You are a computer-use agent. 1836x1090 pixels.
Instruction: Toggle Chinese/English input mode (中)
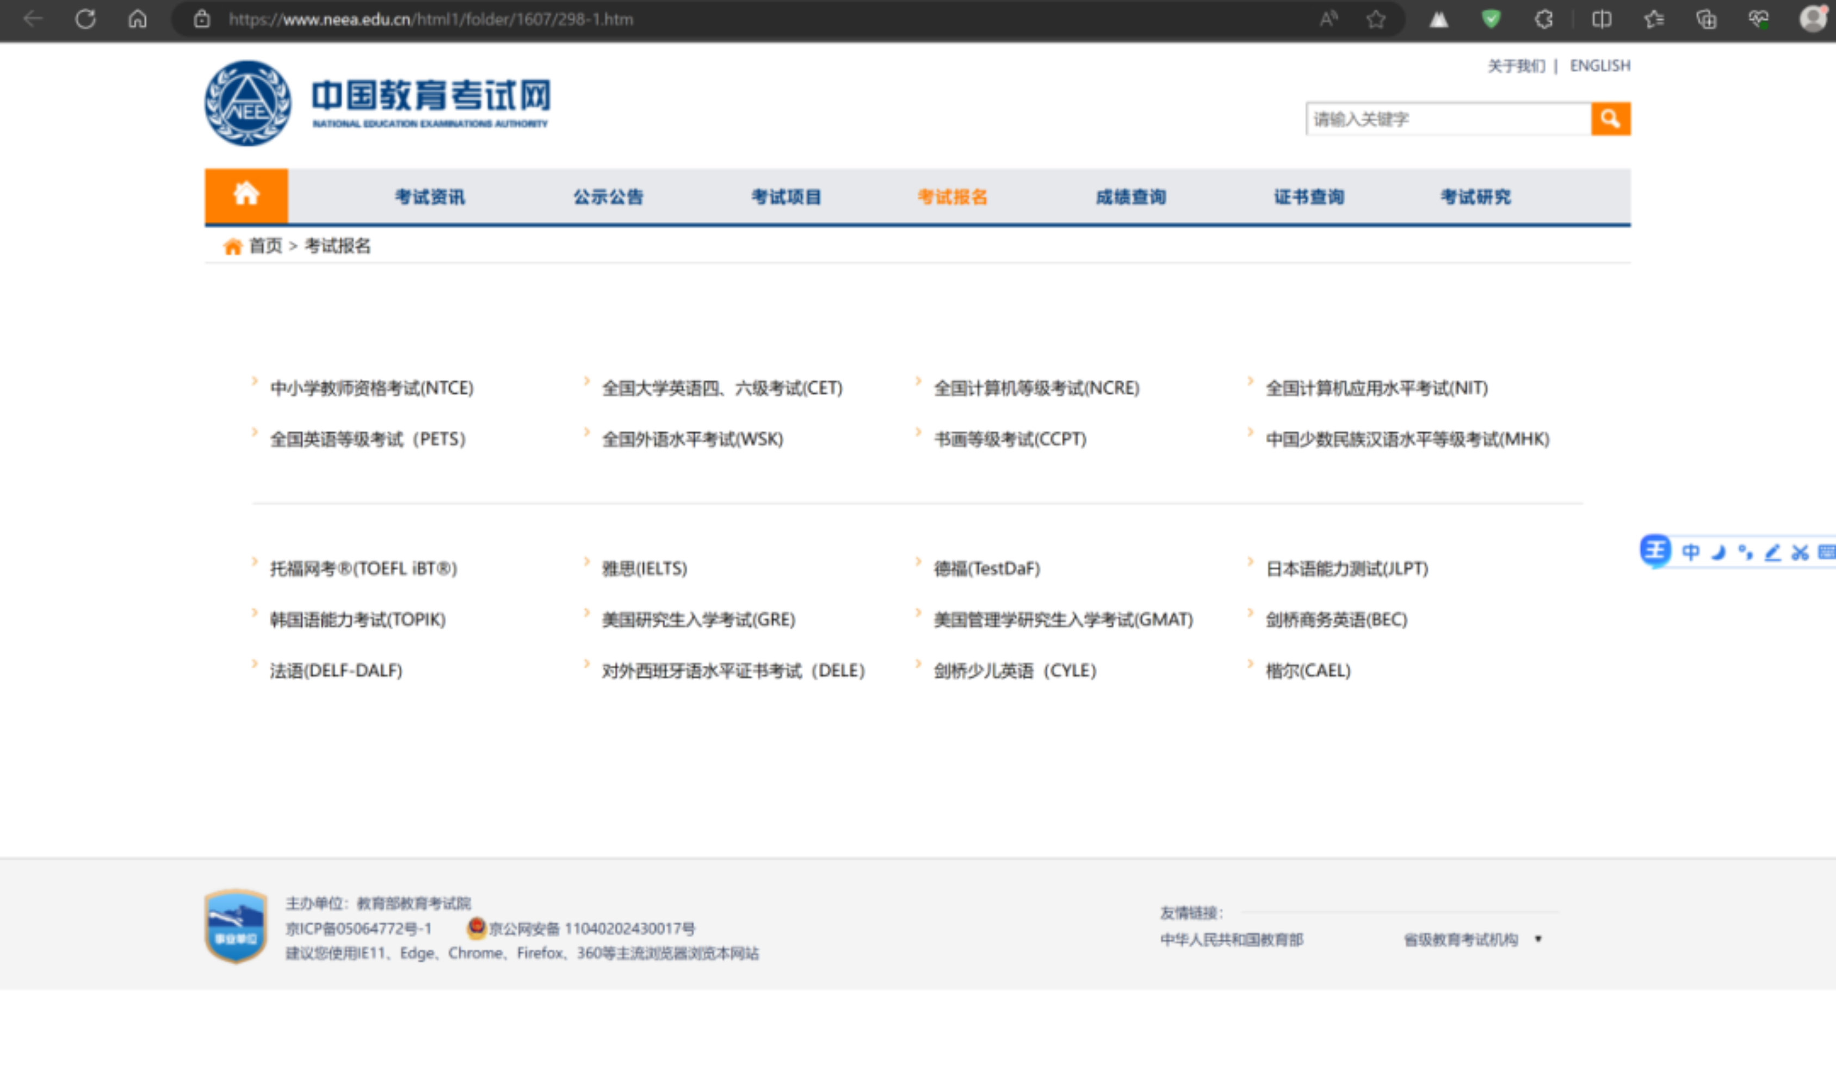(x=1691, y=553)
